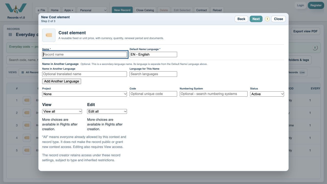Viewport: 327px width, 184px height.
Task: Click the tag icon in row 5
Action: click(x=27, y=151)
